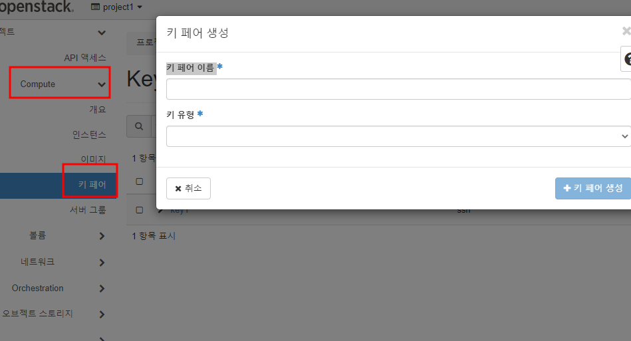This screenshot has width=631, height=341.
Task: Click the 1 항목 표시 footer text
Action: point(154,236)
